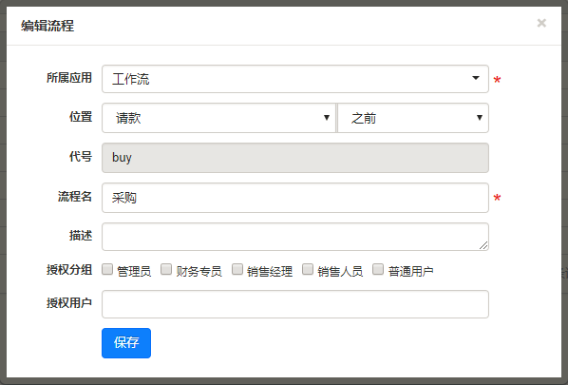Close the 编辑流程 dialog with the X

541,23
